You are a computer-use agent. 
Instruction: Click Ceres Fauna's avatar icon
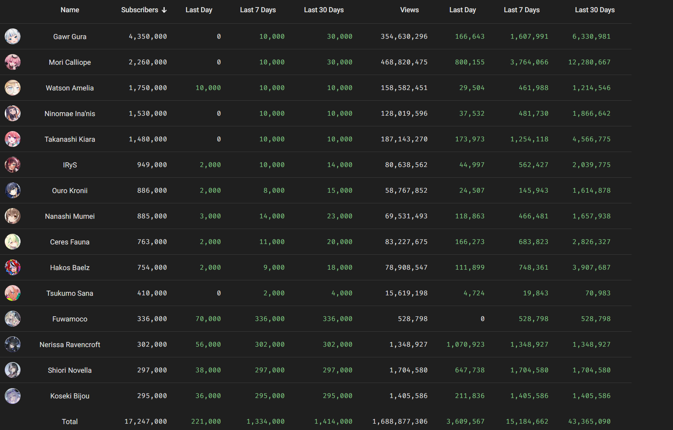click(13, 242)
